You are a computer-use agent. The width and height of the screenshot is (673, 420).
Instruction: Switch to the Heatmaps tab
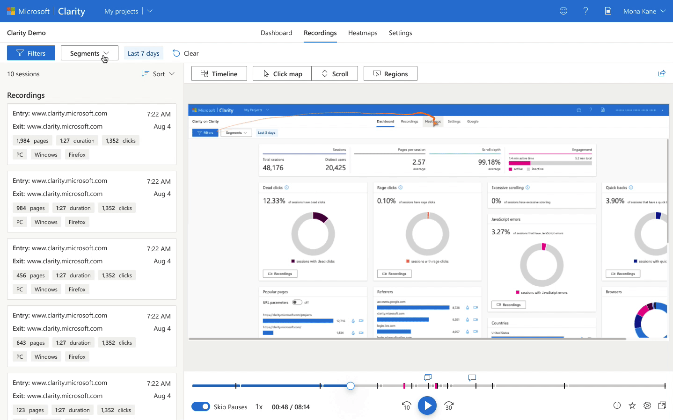(x=363, y=33)
